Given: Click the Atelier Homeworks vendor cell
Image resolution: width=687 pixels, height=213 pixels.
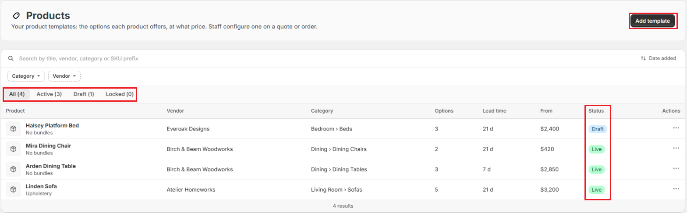Looking at the screenshot, I should tap(191, 189).
